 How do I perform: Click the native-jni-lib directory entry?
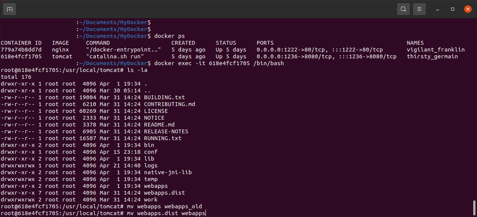(x=168, y=172)
